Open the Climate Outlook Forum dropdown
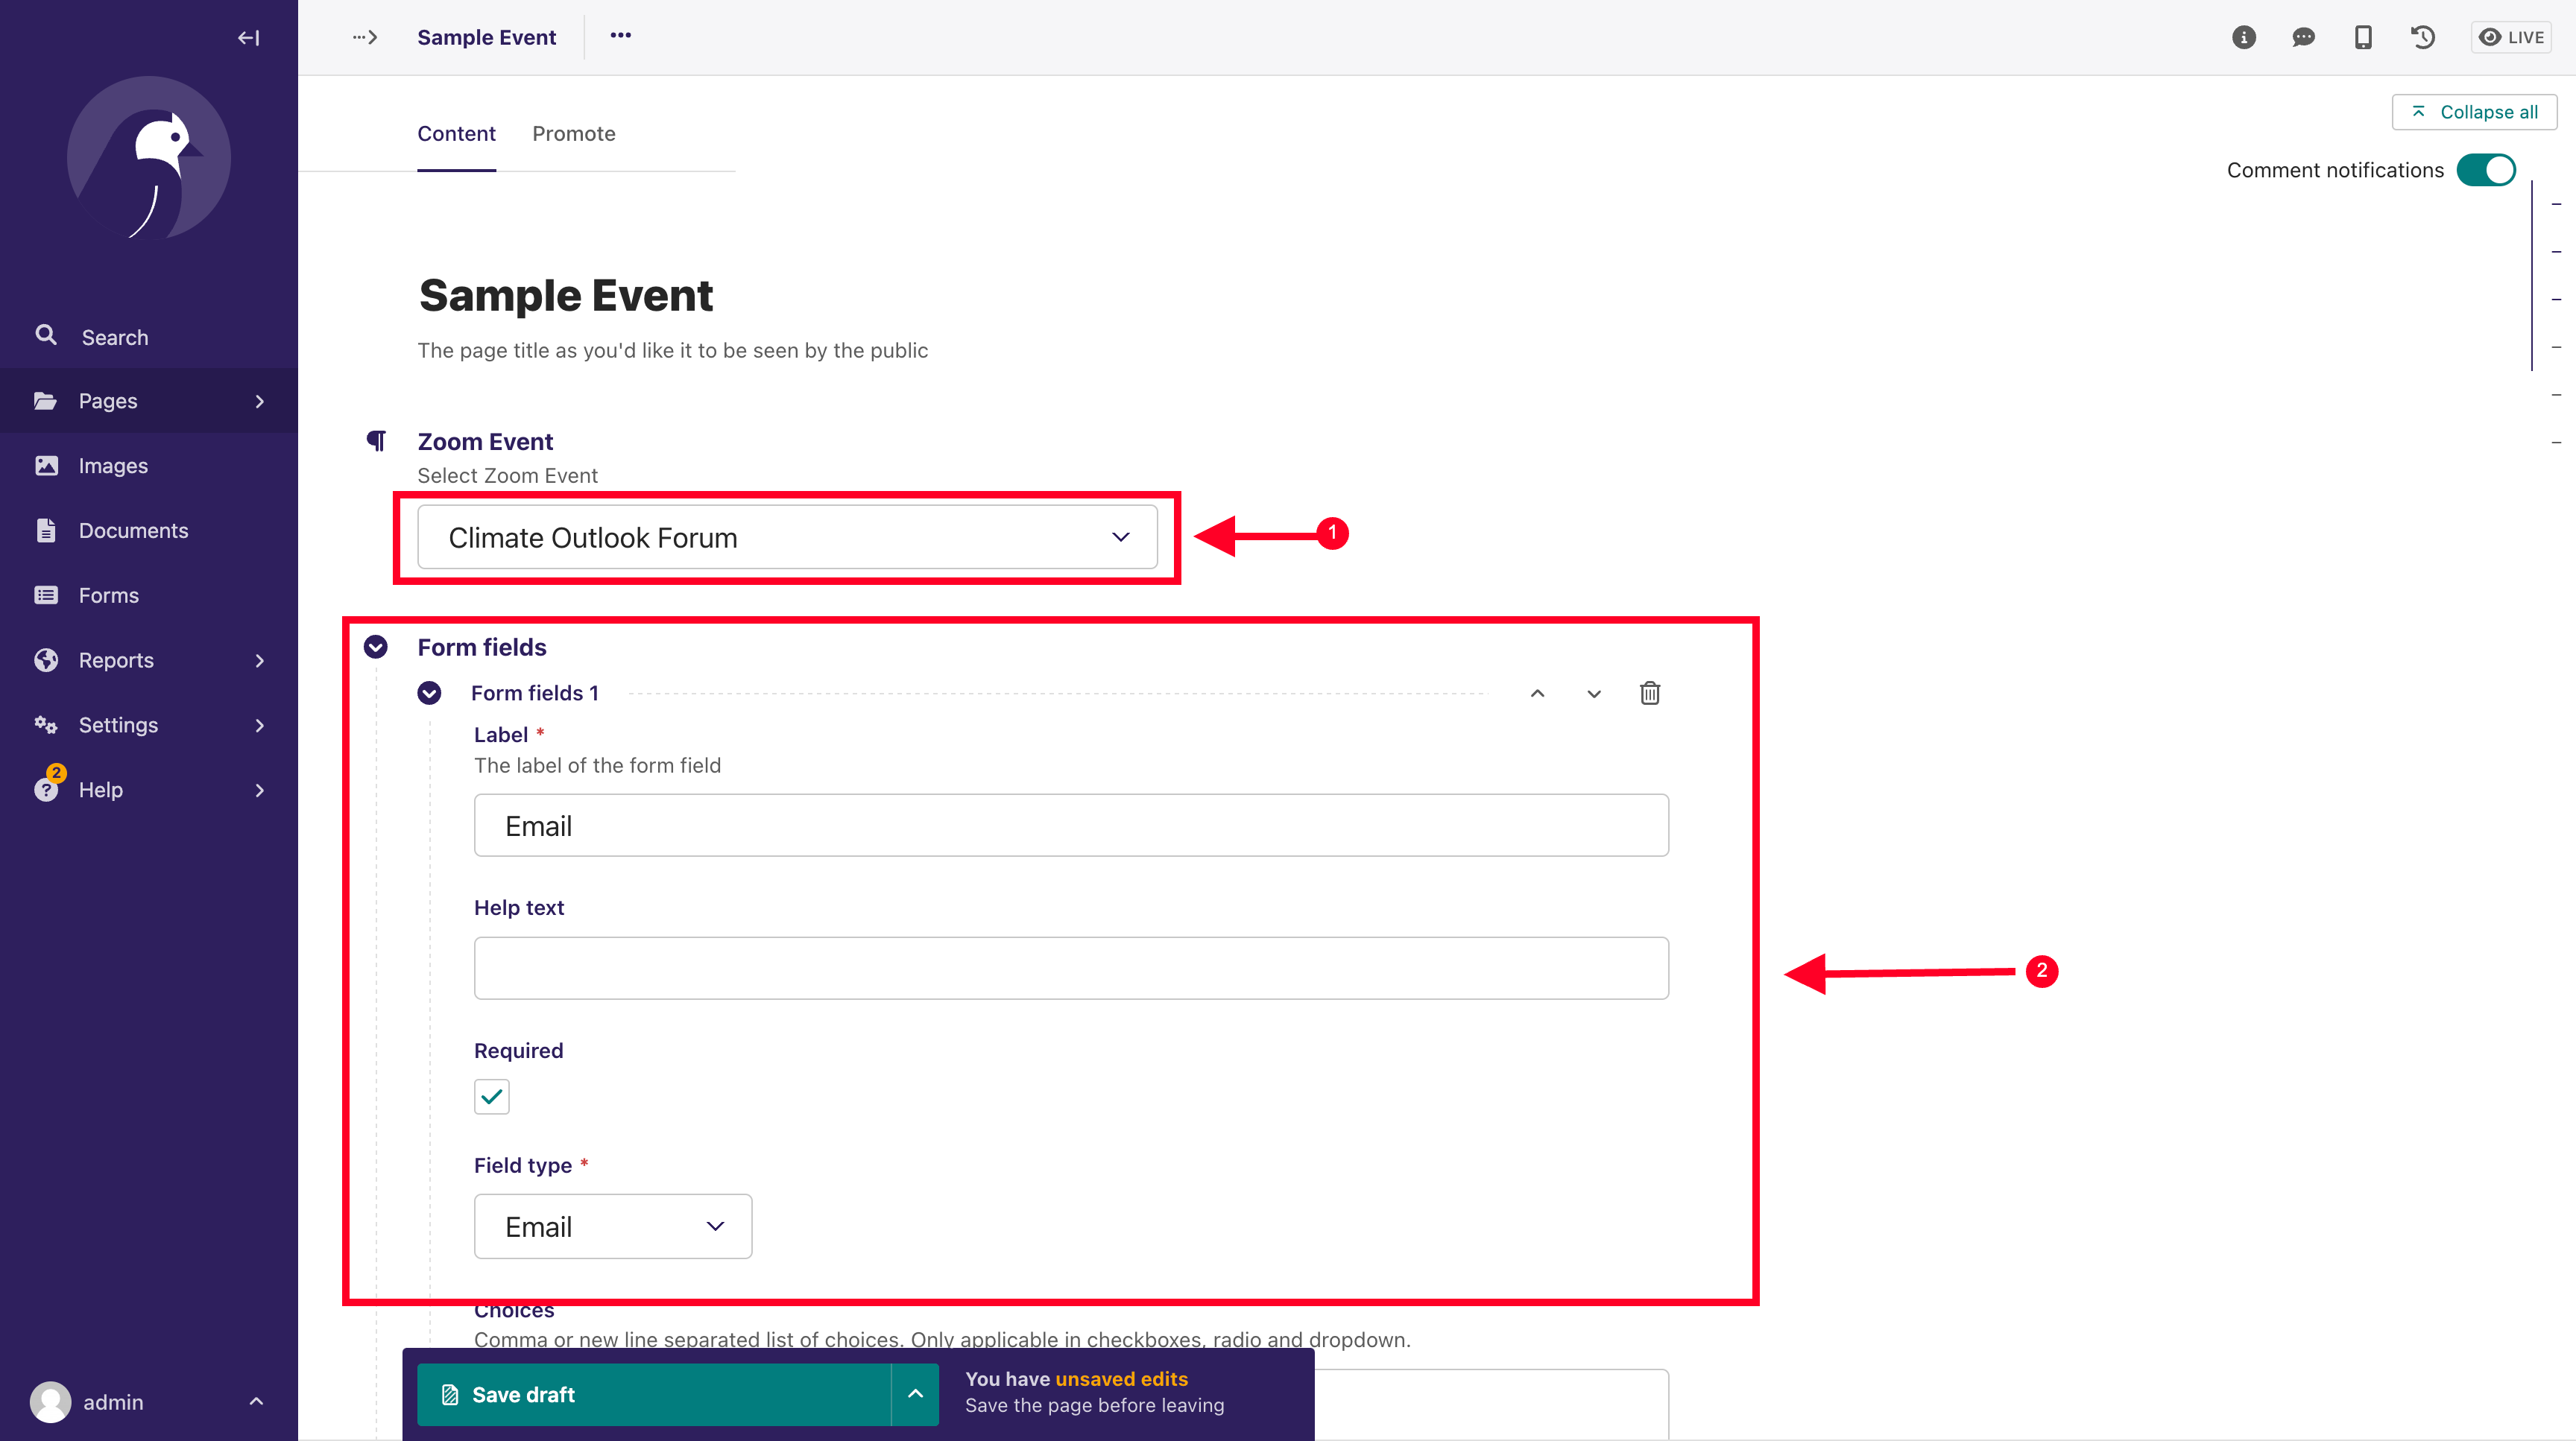This screenshot has height=1441, width=2576. pyautogui.click(x=787, y=536)
